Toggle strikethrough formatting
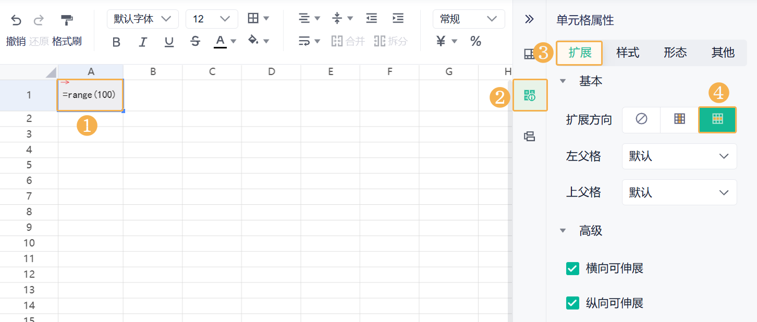 point(196,42)
